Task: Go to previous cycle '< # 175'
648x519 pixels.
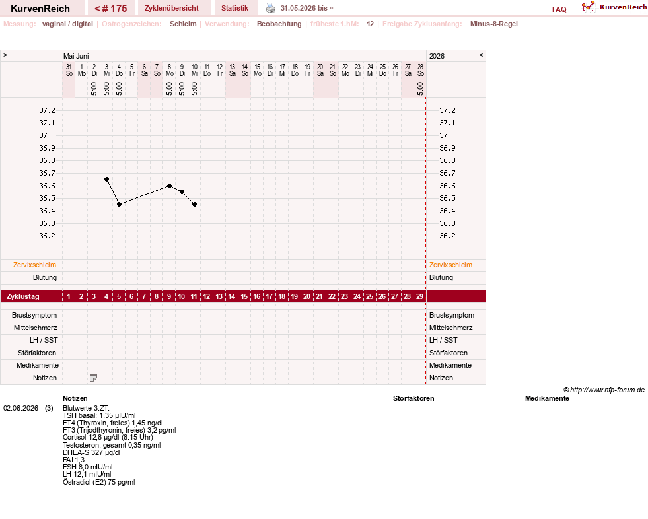Action: point(111,9)
